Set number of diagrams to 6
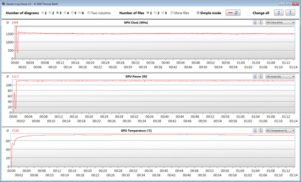 point(80,13)
